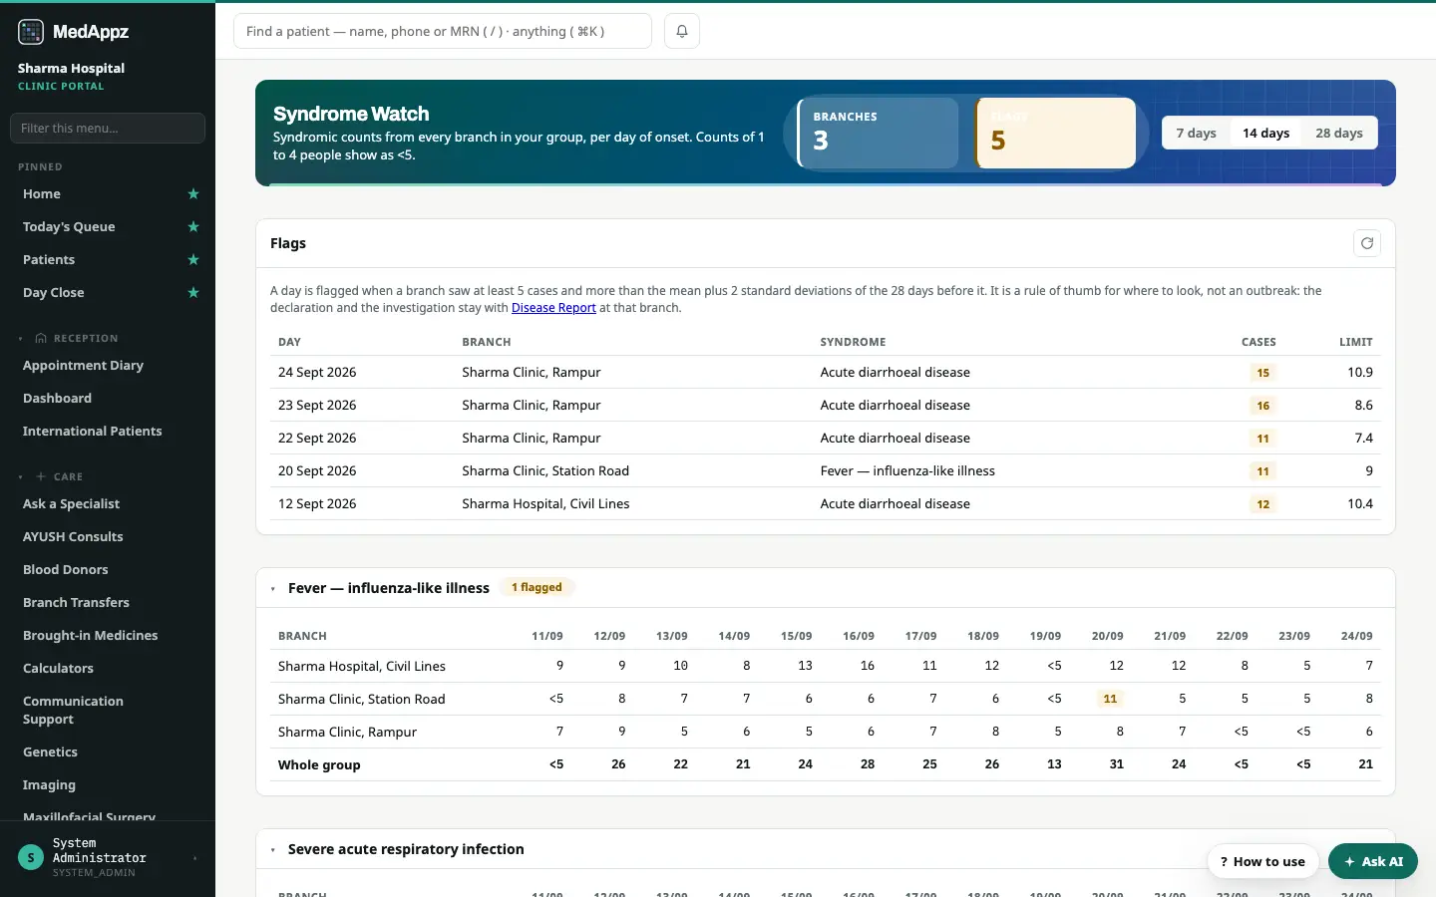Click the Branches count card

(879, 133)
